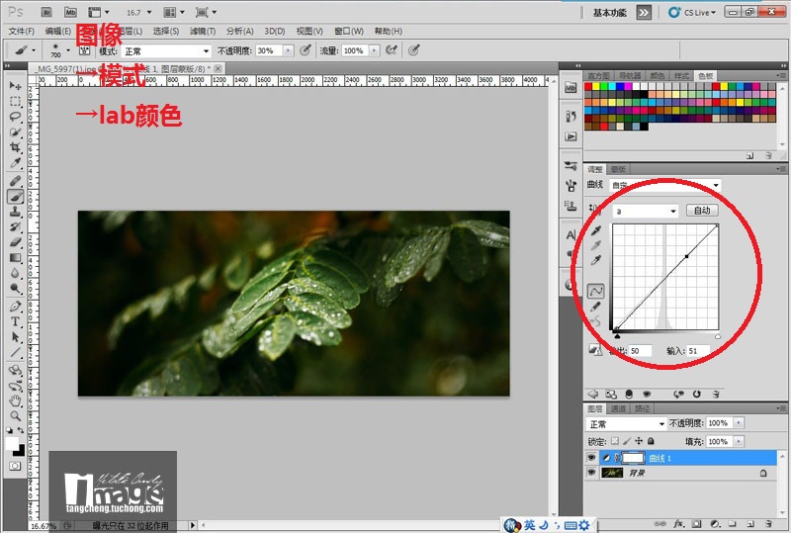Select the Spot Healing Brush tool
791x533 pixels.
point(15,181)
